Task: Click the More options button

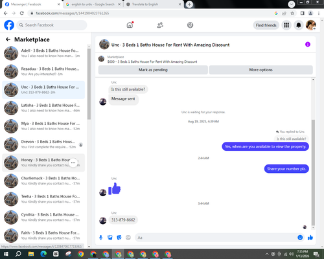Action: [x=260, y=70]
